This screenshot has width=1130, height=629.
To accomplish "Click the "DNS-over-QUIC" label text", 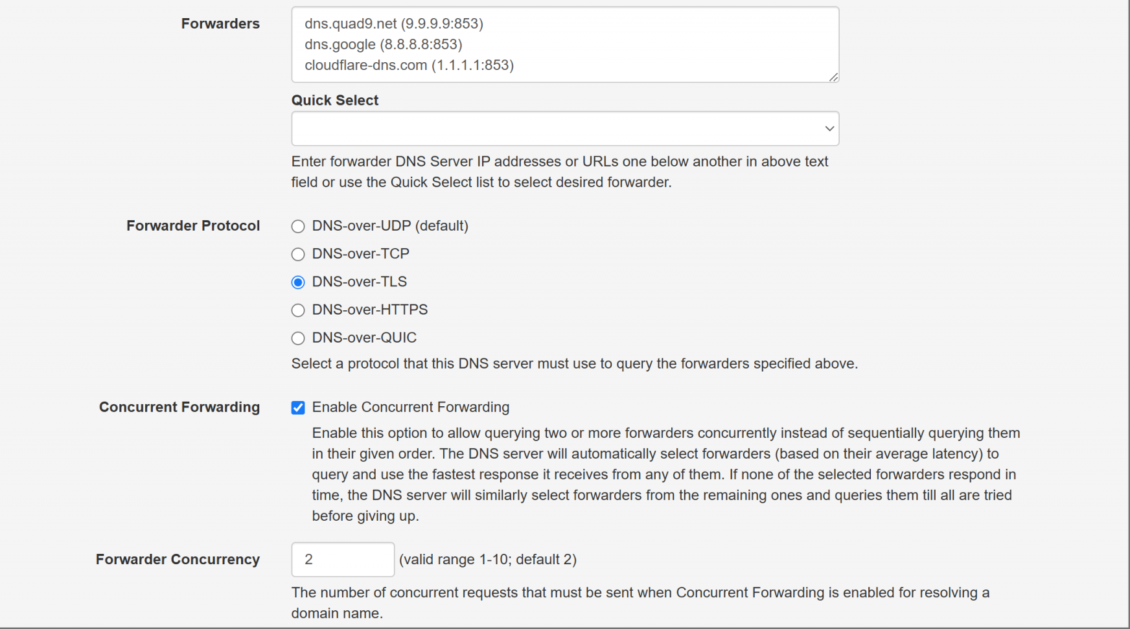I will click(x=364, y=338).
